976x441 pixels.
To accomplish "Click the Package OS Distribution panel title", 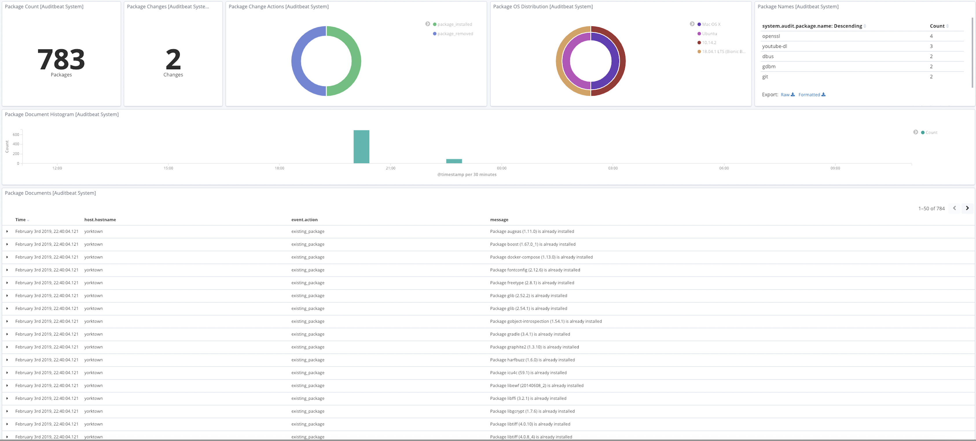I will 542,7.
